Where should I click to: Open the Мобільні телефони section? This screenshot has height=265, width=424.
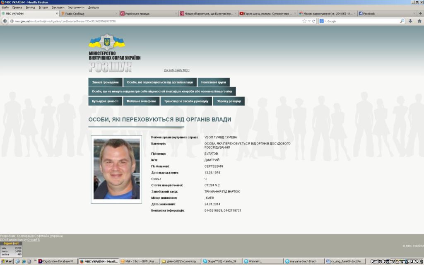tap(141, 101)
